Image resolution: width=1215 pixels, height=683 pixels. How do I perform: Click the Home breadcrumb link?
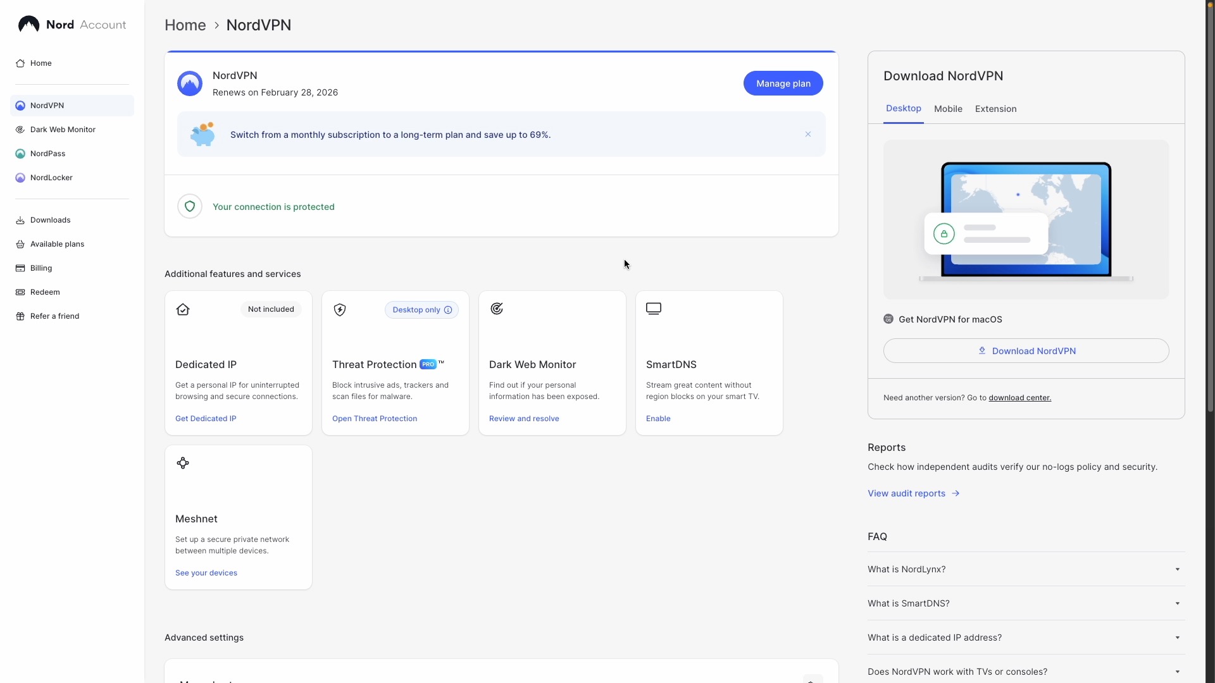185,25
